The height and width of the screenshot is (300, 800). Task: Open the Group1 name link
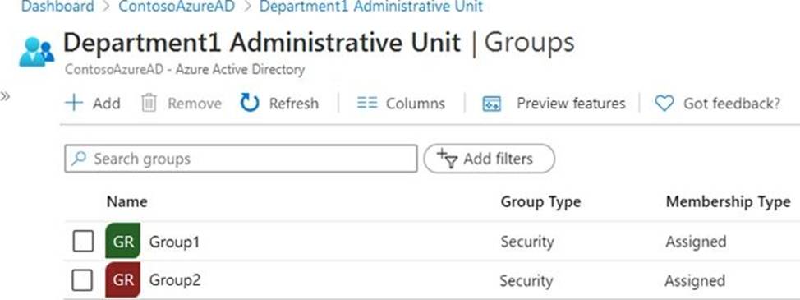point(174,242)
